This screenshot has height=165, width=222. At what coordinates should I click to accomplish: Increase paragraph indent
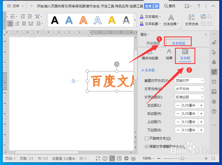pos(30,16)
